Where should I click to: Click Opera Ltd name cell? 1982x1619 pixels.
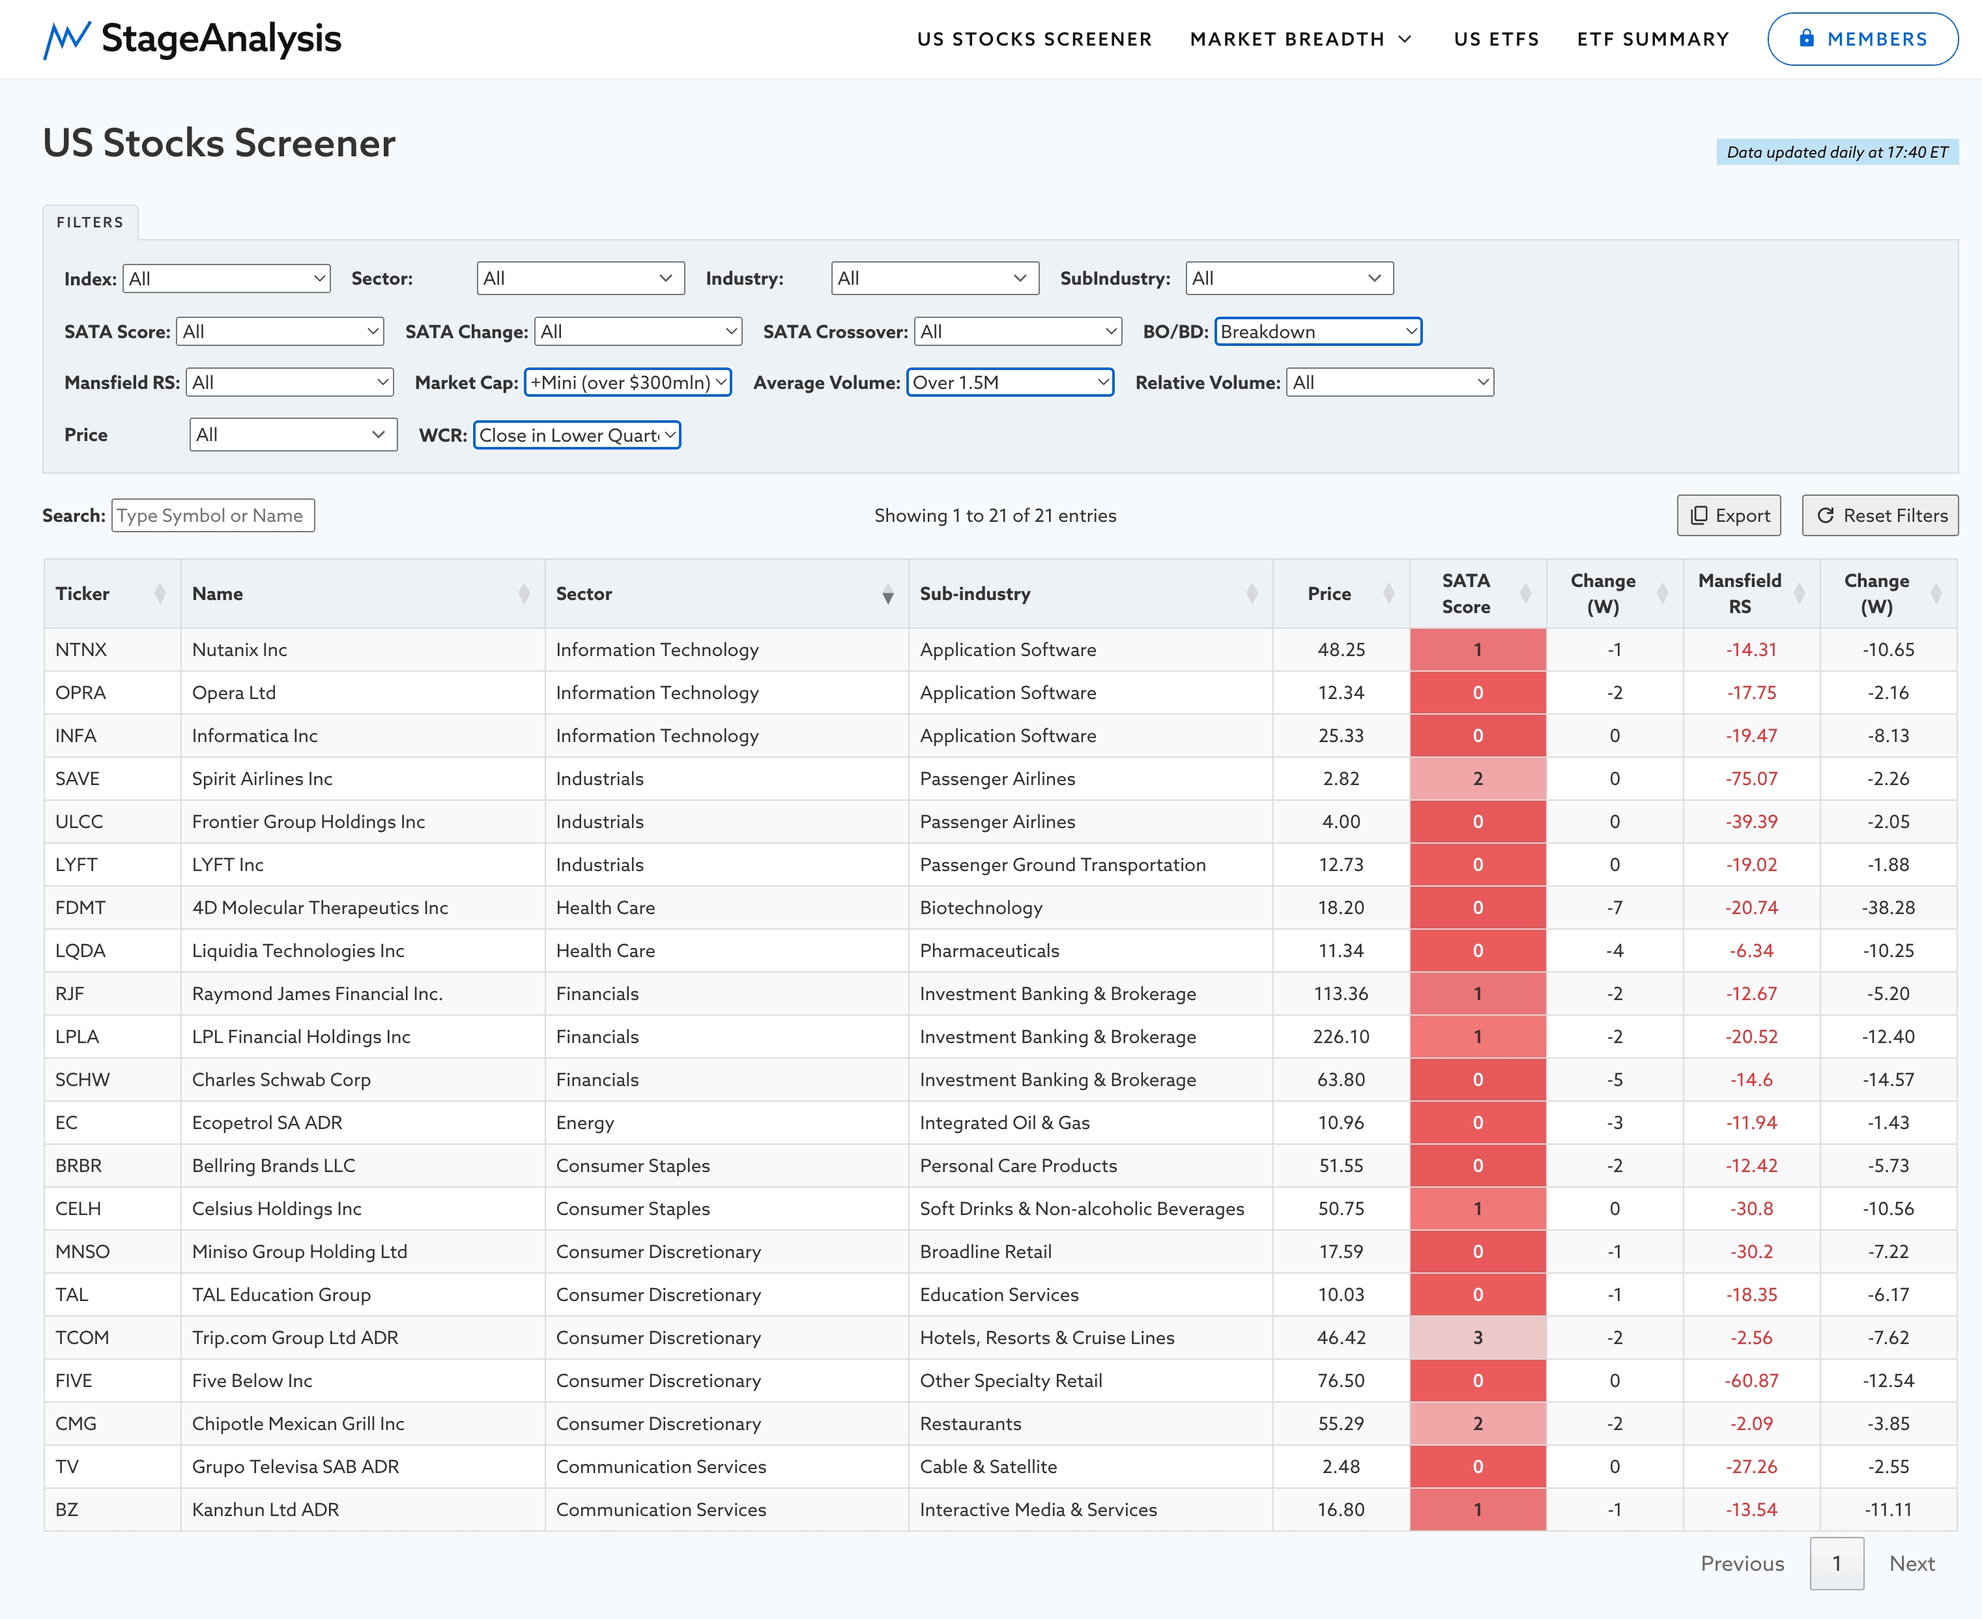tap(363, 693)
